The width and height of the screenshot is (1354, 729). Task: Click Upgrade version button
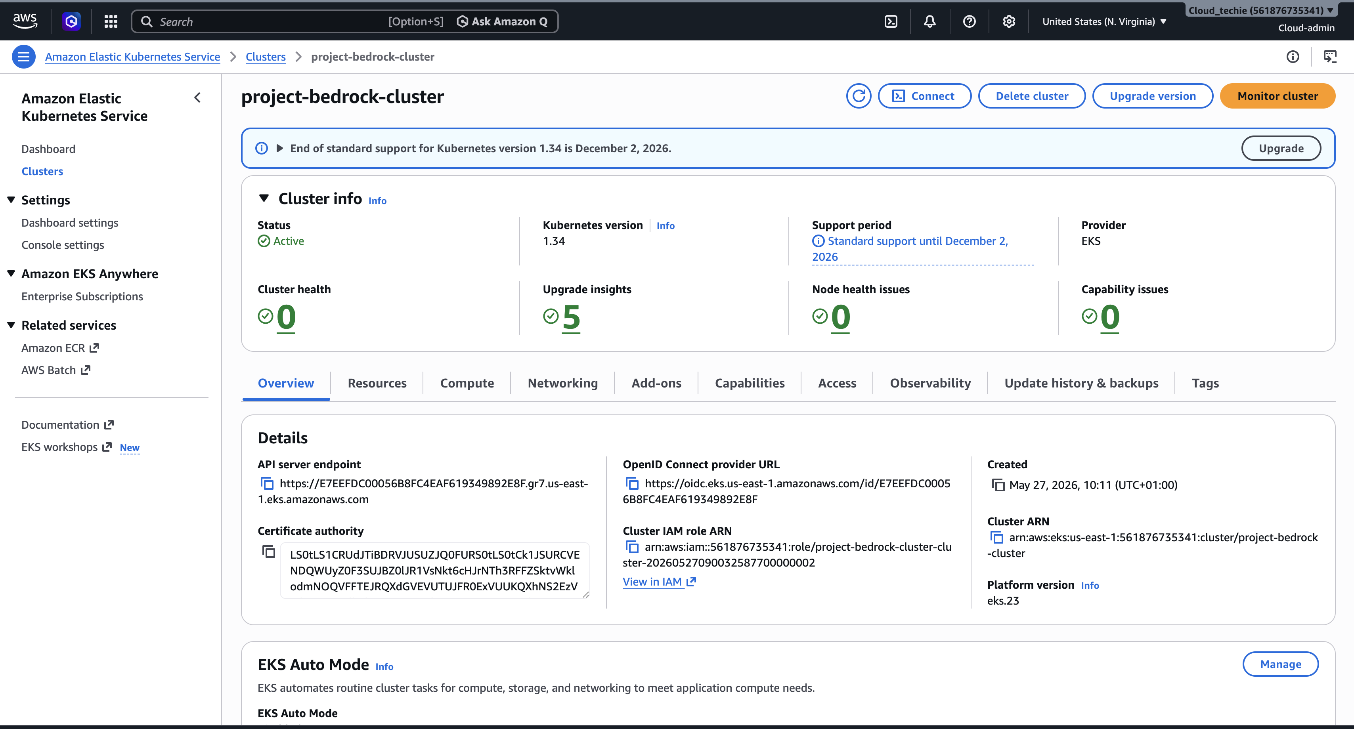coord(1153,96)
